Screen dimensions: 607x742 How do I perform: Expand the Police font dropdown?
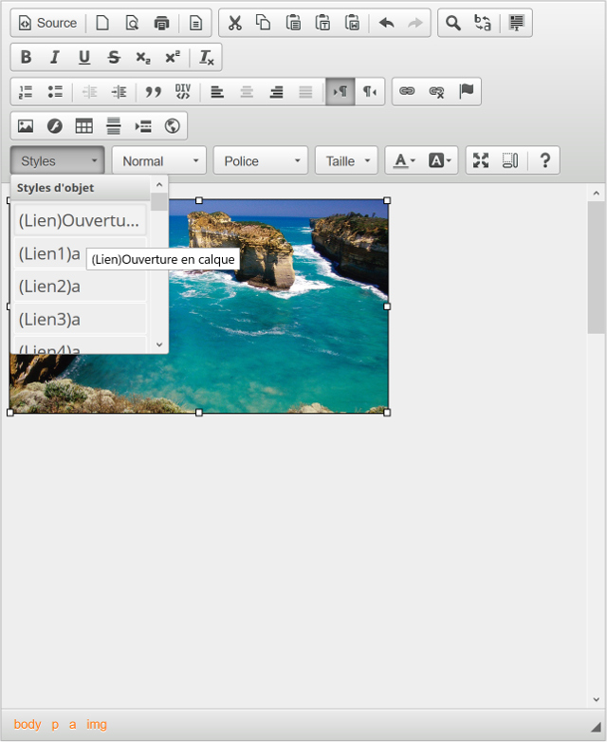[261, 160]
